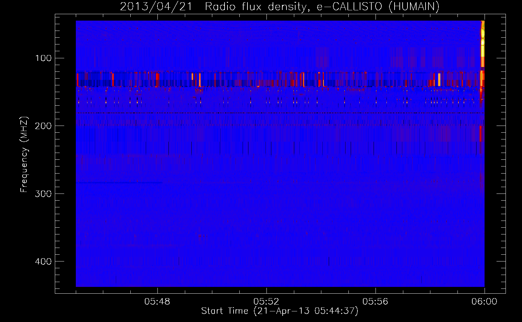Image resolution: width=522 pixels, height=322 pixels.
Task: Click the plot title "2013/04/21 Radio flux density, e-CALLISTO (HUMAIN)"
Action: (x=280, y=6)
